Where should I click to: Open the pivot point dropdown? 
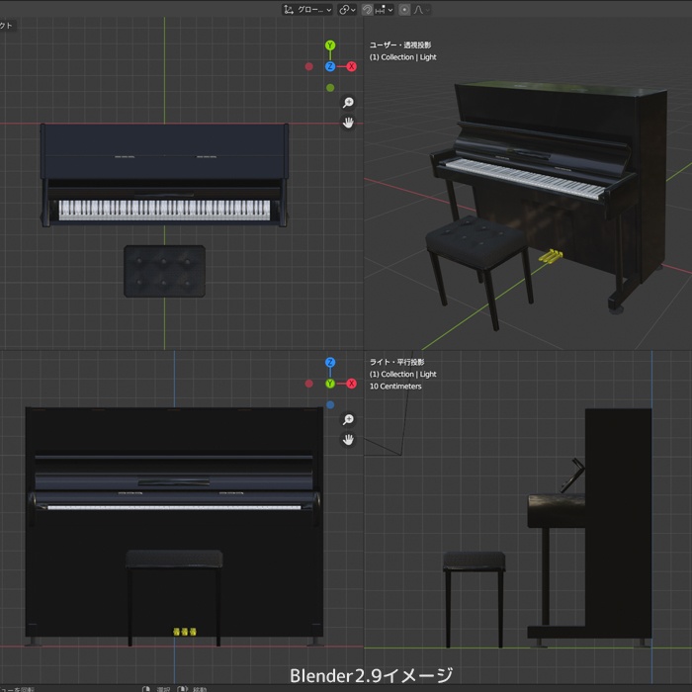click(x=347, y=10)
